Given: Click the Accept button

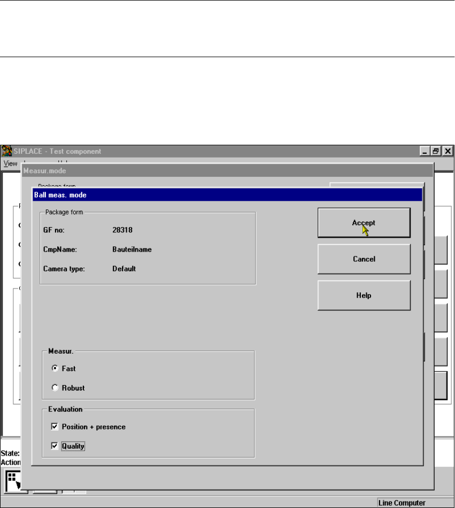Looking at the screenshot, I should (x=364, y=223).
